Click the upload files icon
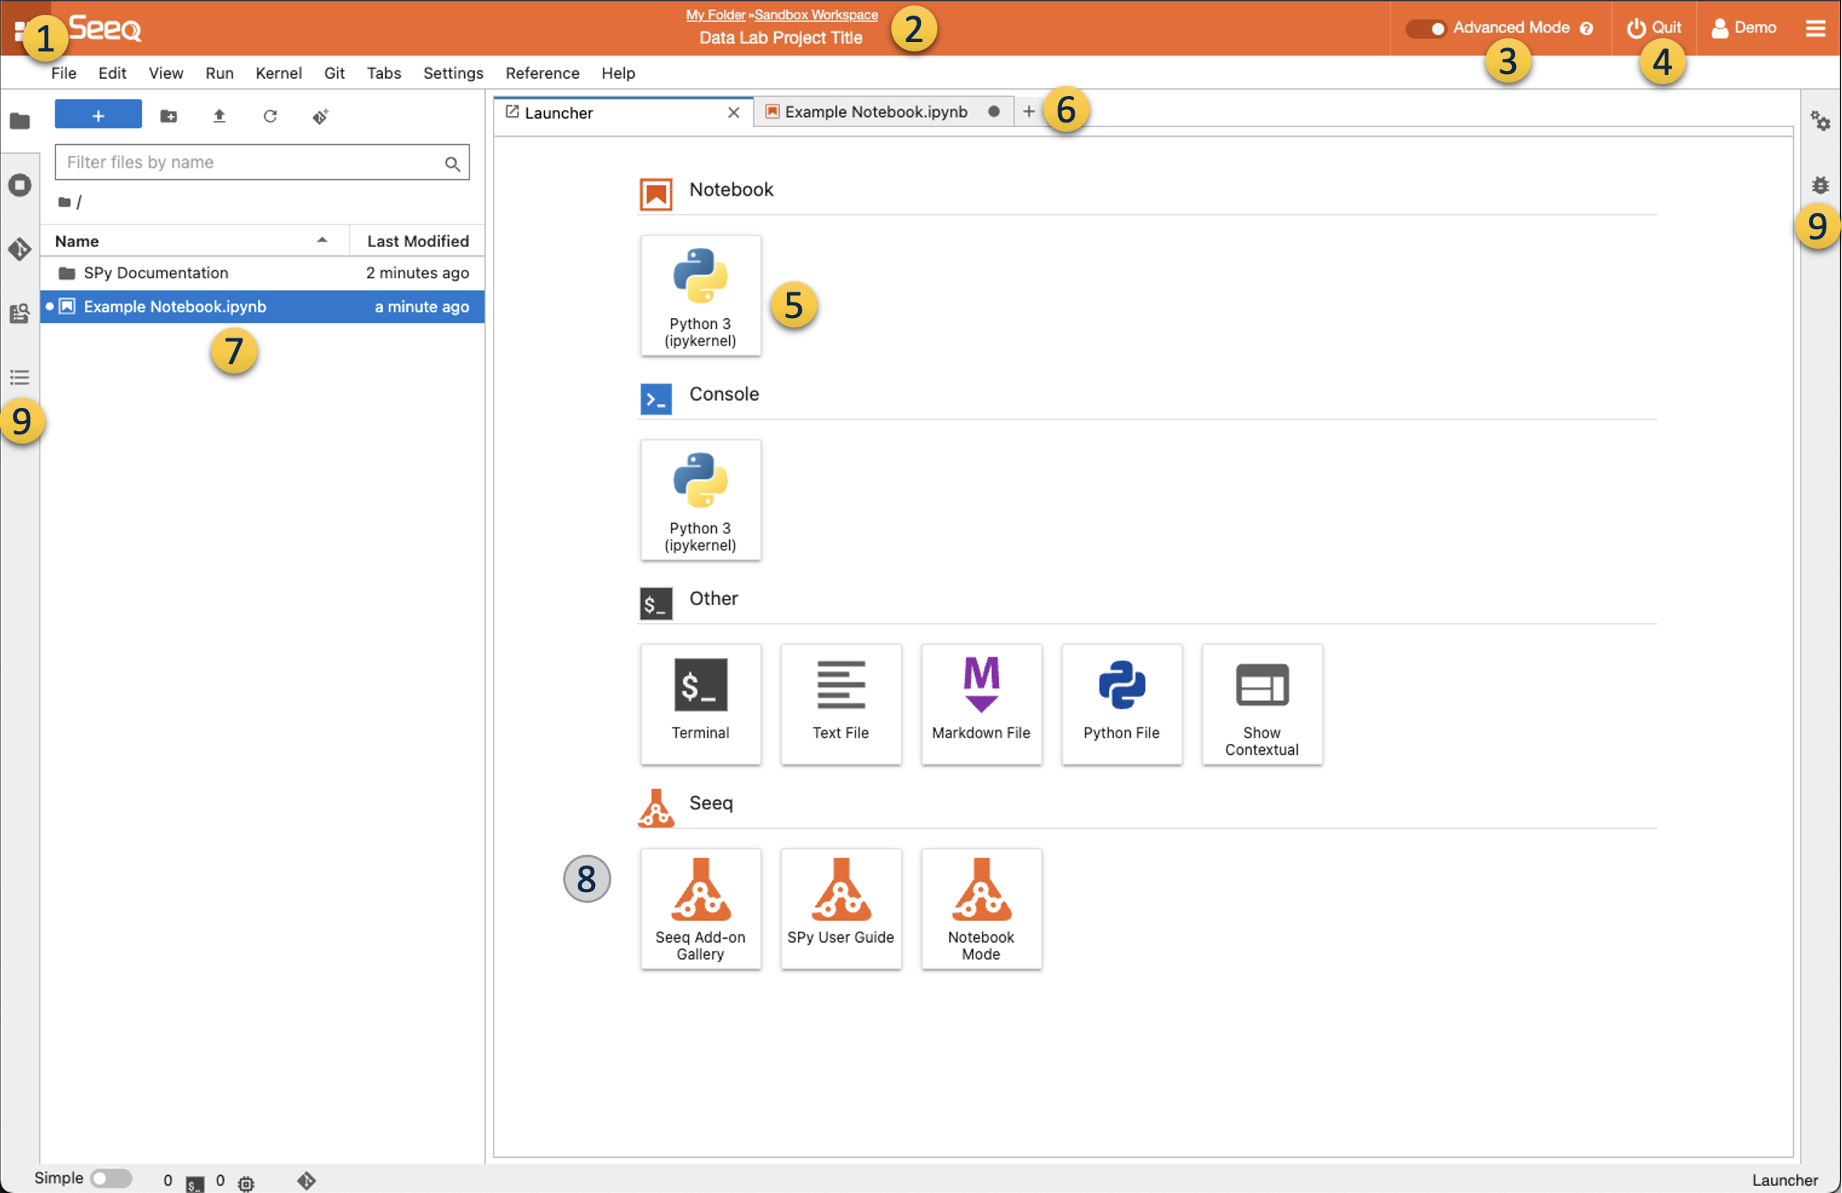The height and width of the screenshot is (1193, 1842). pos(219,116)
